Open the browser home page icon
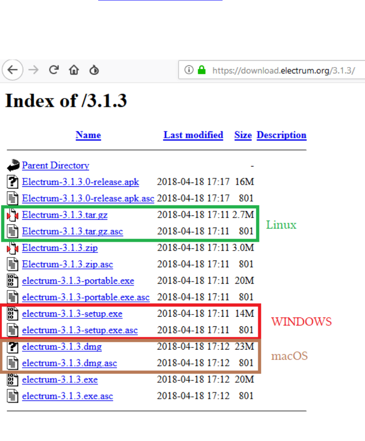 [74, 70]
